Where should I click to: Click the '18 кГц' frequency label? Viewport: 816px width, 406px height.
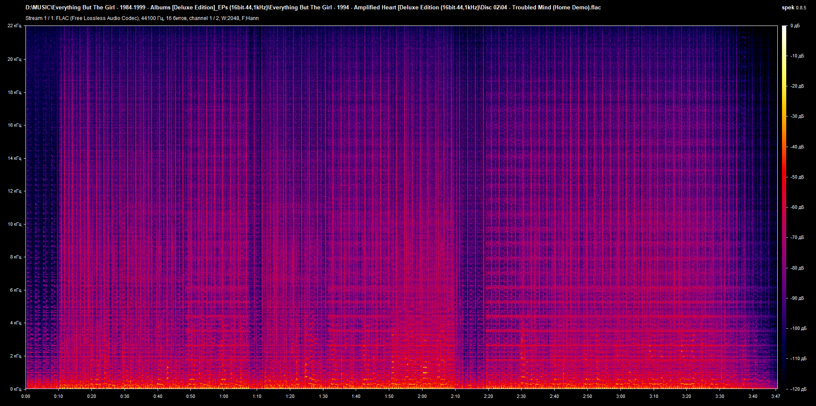coord(14,92)
